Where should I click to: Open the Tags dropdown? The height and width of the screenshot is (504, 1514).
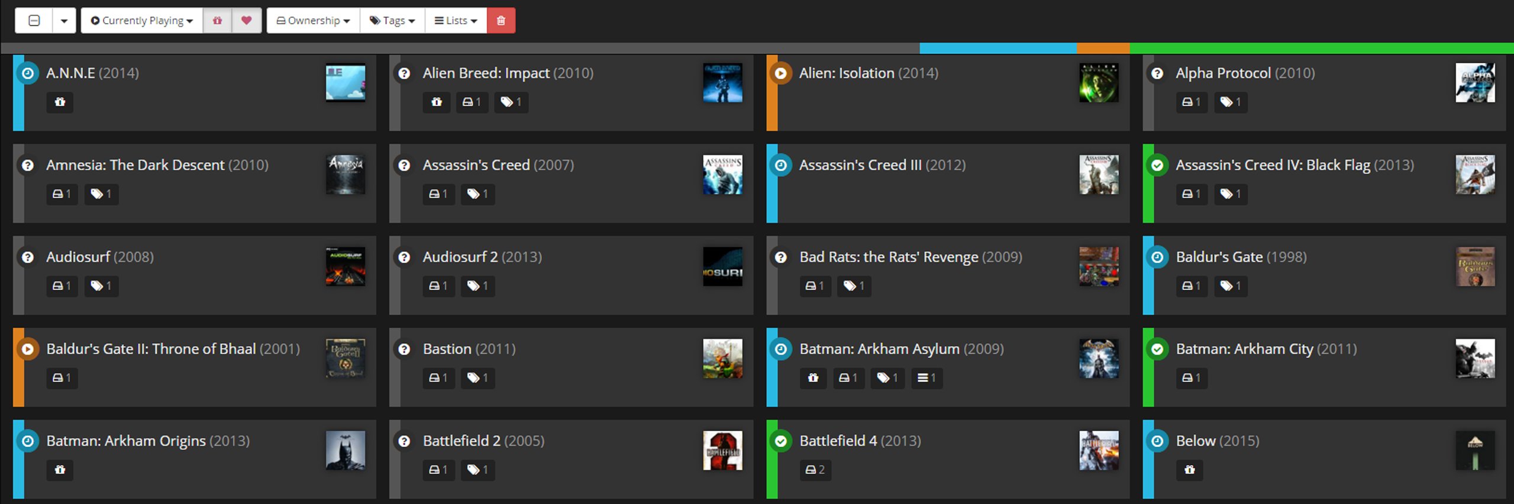pos(392,21)
